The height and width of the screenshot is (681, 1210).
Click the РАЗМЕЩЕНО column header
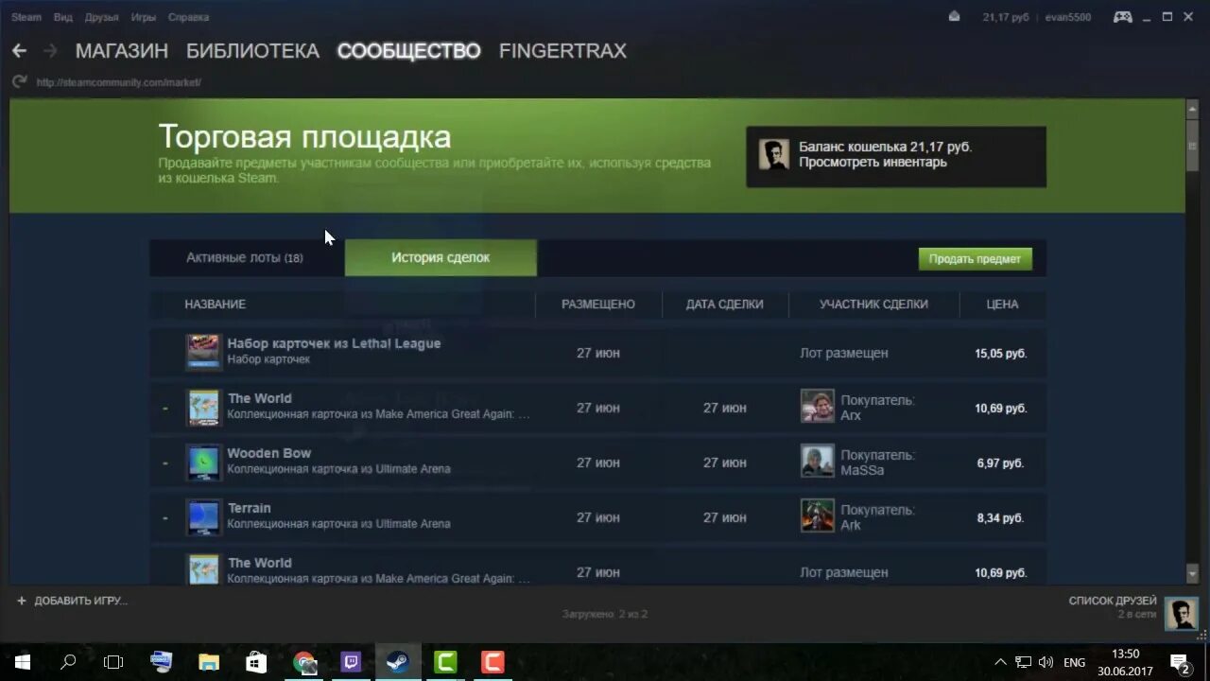pyautogui.click(x=598, y=305)
